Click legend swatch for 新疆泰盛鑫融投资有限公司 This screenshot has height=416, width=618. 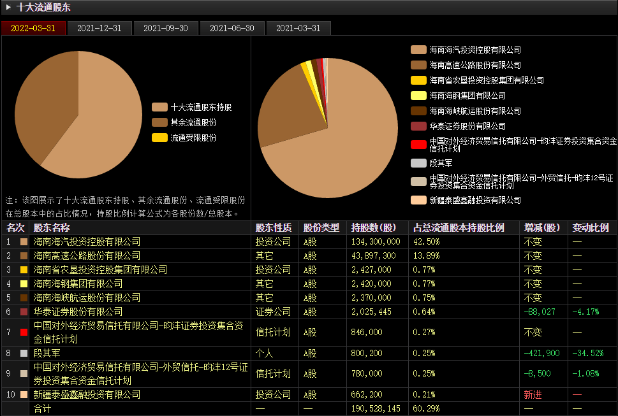point(418,200)
